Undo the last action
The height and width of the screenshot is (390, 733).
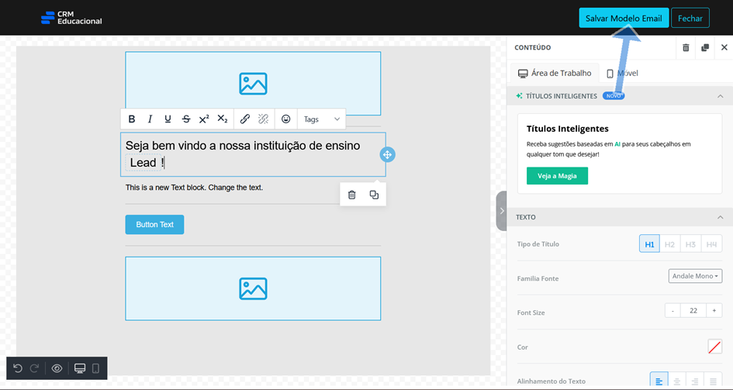tap(18, 368)
